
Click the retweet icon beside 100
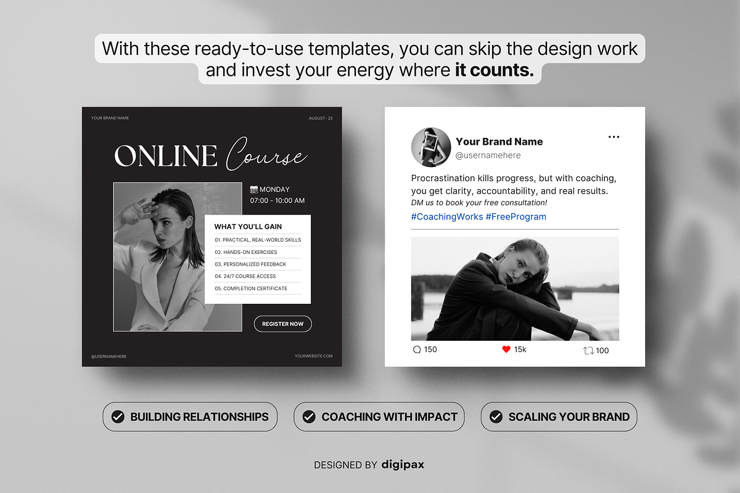pos(588,351)
